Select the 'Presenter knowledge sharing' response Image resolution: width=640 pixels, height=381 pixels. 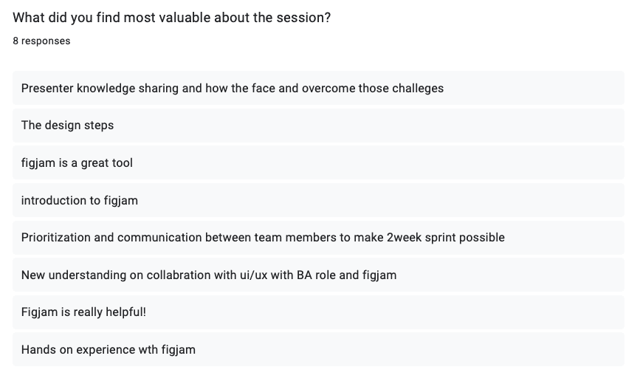tap(318, 88)
